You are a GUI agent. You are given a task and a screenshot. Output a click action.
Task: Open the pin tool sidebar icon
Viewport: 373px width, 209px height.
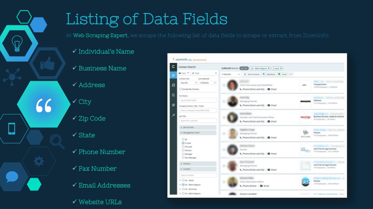coord(173,115)
